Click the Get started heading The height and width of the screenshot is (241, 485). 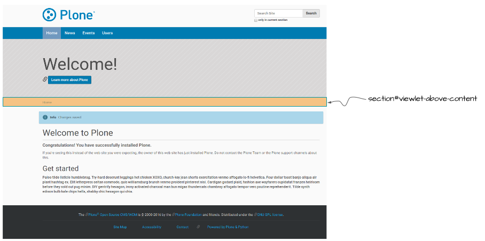60,168
